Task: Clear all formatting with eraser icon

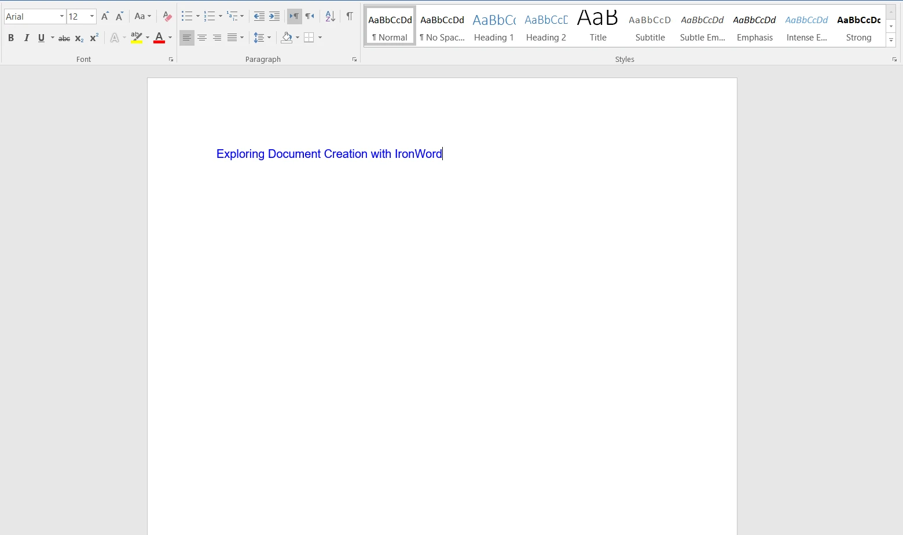Action: pyautogui.click(x=167, y=17)
